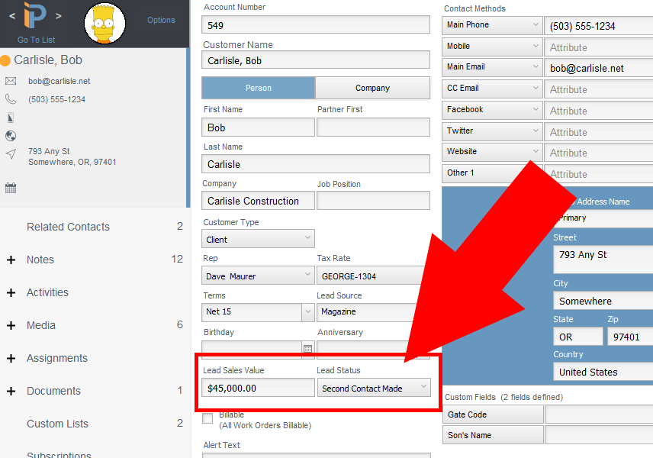This screenshot has width=653, height=458.
Task: Expand the Documents section
Action: pos(11,391)
